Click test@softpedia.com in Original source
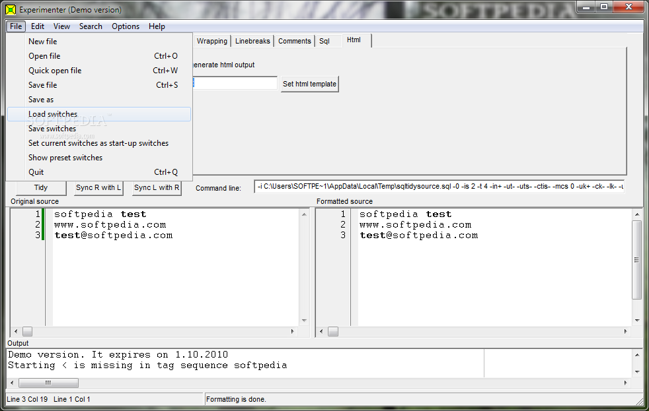The width and height of the screenshot is (649, 411). pos(114,236)
